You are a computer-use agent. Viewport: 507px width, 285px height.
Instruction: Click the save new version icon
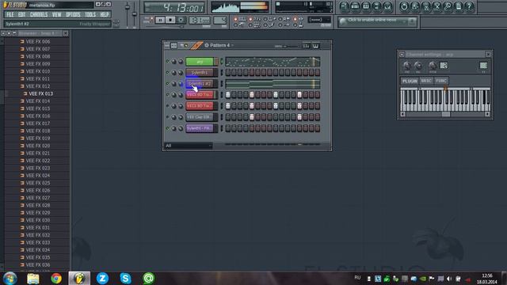pos(415,6)
